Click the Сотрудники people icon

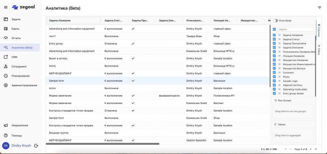(6, 66)
